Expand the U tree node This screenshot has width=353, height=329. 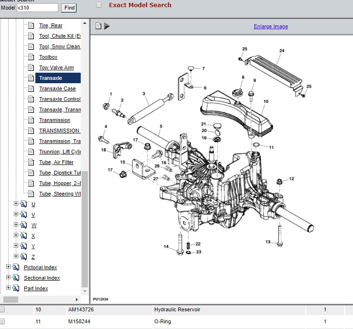point(16,204)
